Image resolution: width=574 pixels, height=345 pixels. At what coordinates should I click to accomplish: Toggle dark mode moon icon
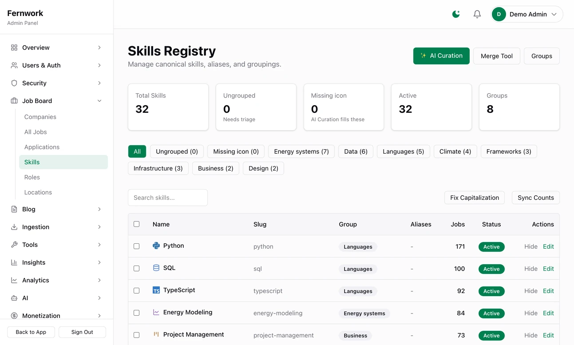pyautogui.click(x=456, y=14)
